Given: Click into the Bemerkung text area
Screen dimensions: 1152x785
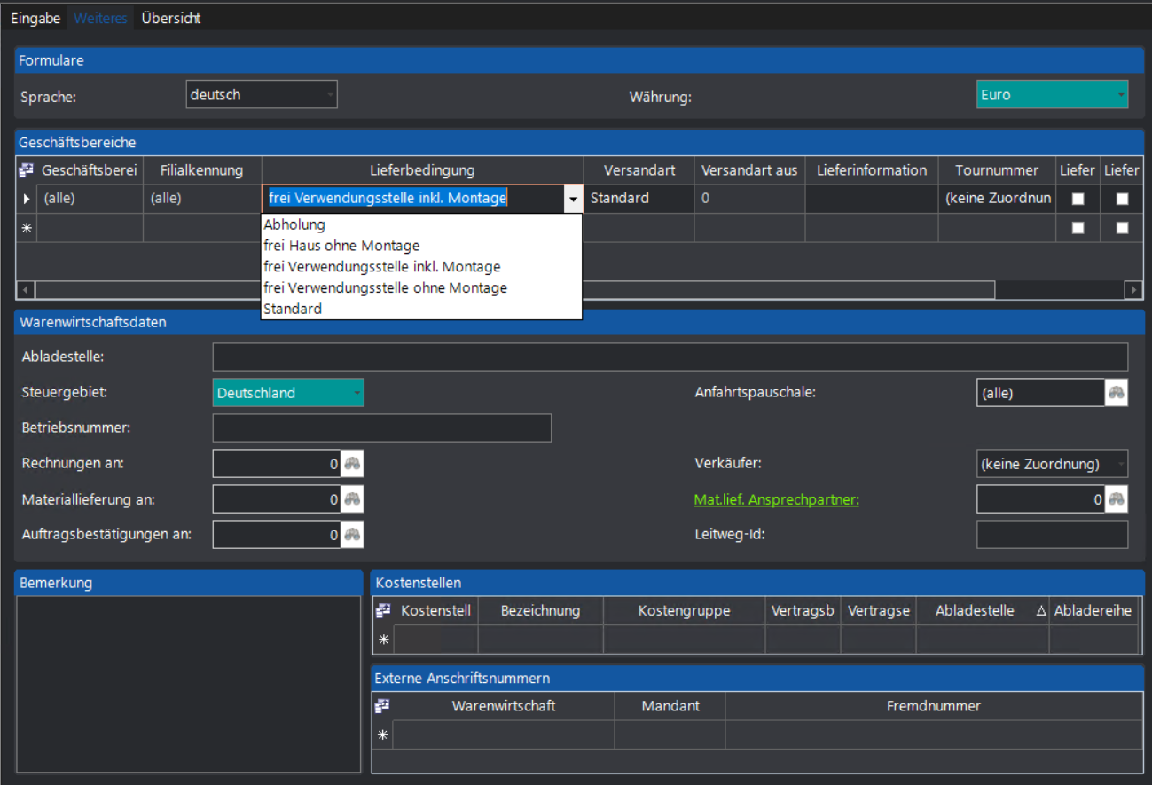Looking at the screenshot, I should [189, 684].
